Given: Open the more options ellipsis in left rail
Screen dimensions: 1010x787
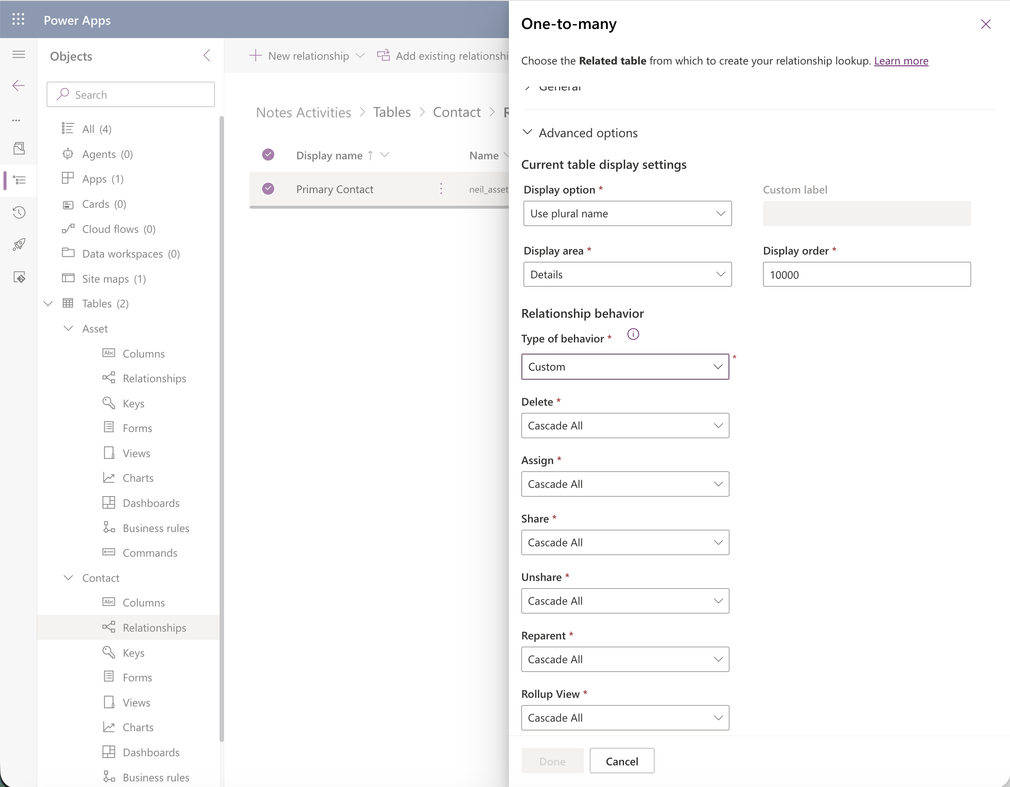Looking at the screenshot, I should tap(16, 120).
